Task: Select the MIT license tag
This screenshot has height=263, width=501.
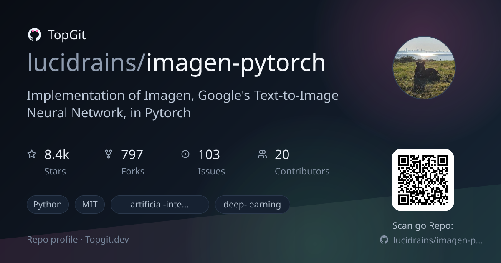Action: 90,205
